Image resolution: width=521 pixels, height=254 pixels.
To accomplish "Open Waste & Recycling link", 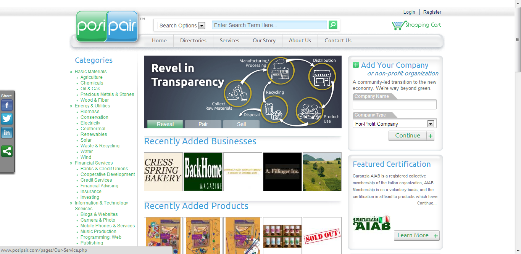I will point(100,146).
